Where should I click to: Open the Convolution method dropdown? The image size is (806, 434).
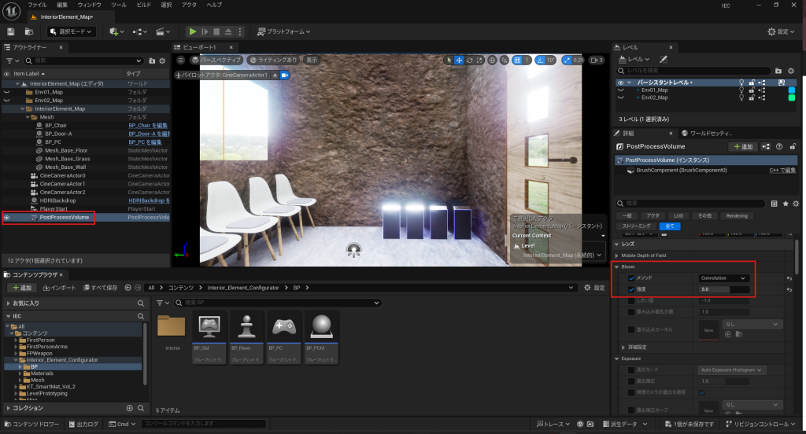click(x=723, y=278)
